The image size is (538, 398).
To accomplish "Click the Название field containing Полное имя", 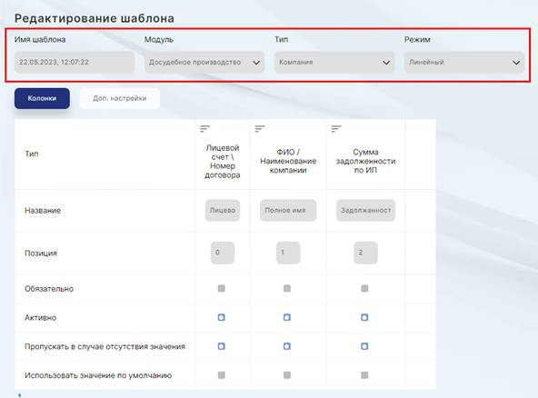I will pyautogui.click(x=288, y=210).
